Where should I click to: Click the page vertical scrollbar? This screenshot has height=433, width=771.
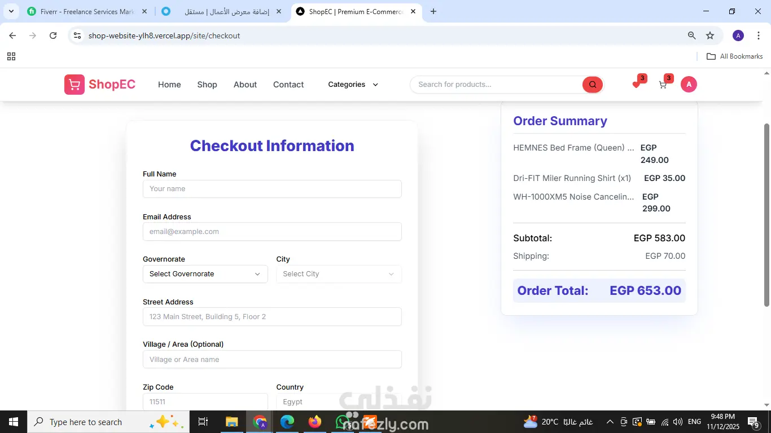click(766, 215)
